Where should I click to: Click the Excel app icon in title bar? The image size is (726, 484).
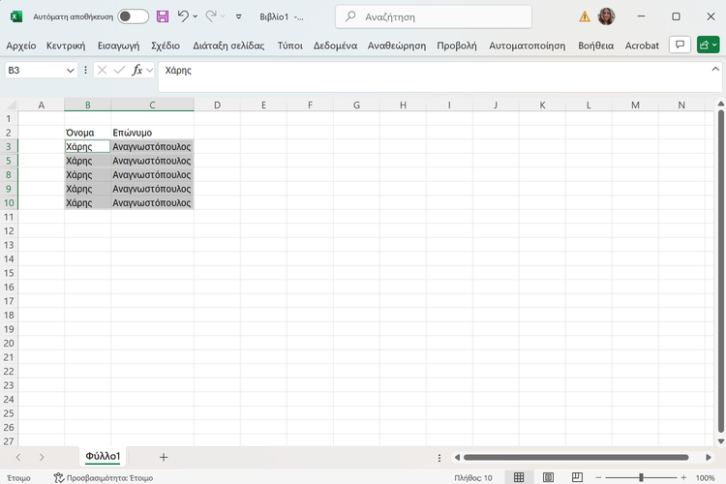[x=16, y=16]
